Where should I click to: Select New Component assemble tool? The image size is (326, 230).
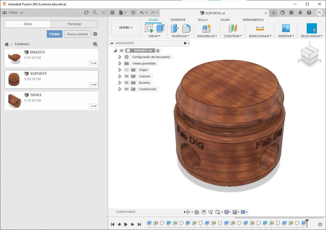[x=207, y=28]
